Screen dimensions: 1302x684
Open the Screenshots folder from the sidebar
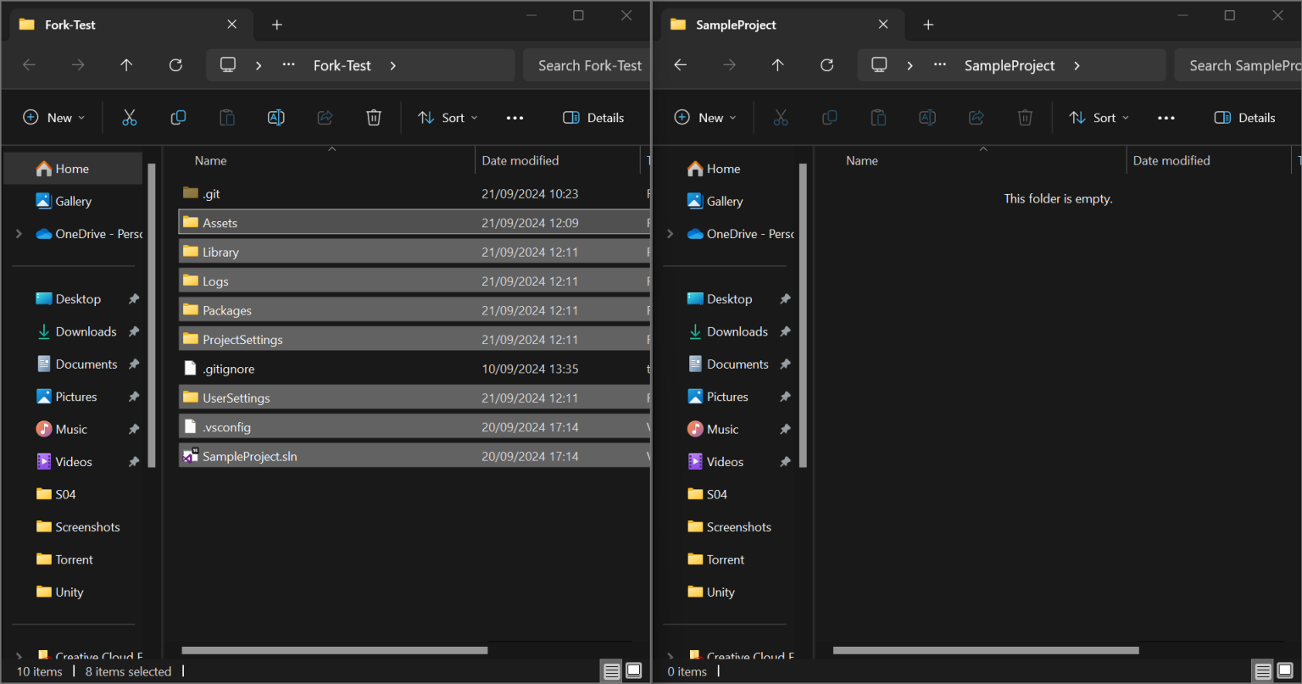point(86,526)
